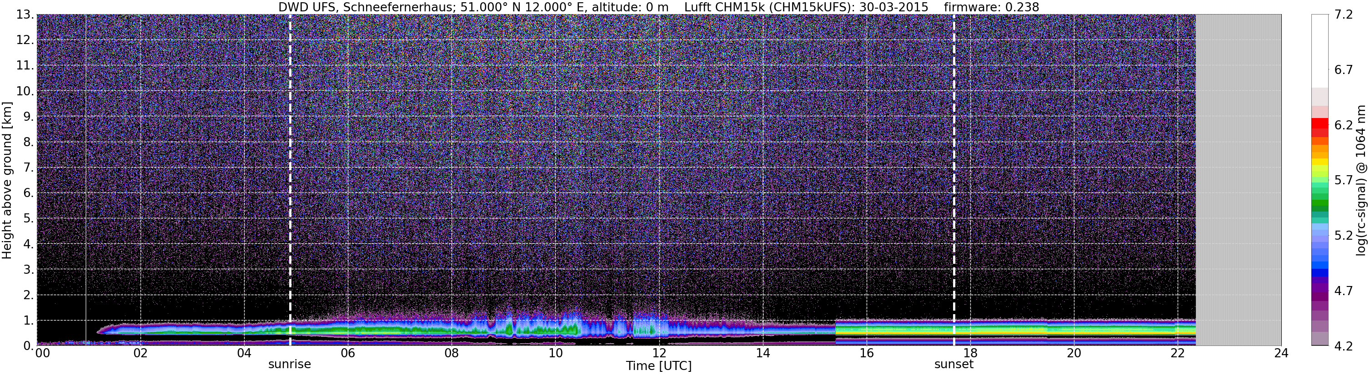1370x375 pixels.
Task: Click the time axis tick '04'
Action: coord(244,354)
